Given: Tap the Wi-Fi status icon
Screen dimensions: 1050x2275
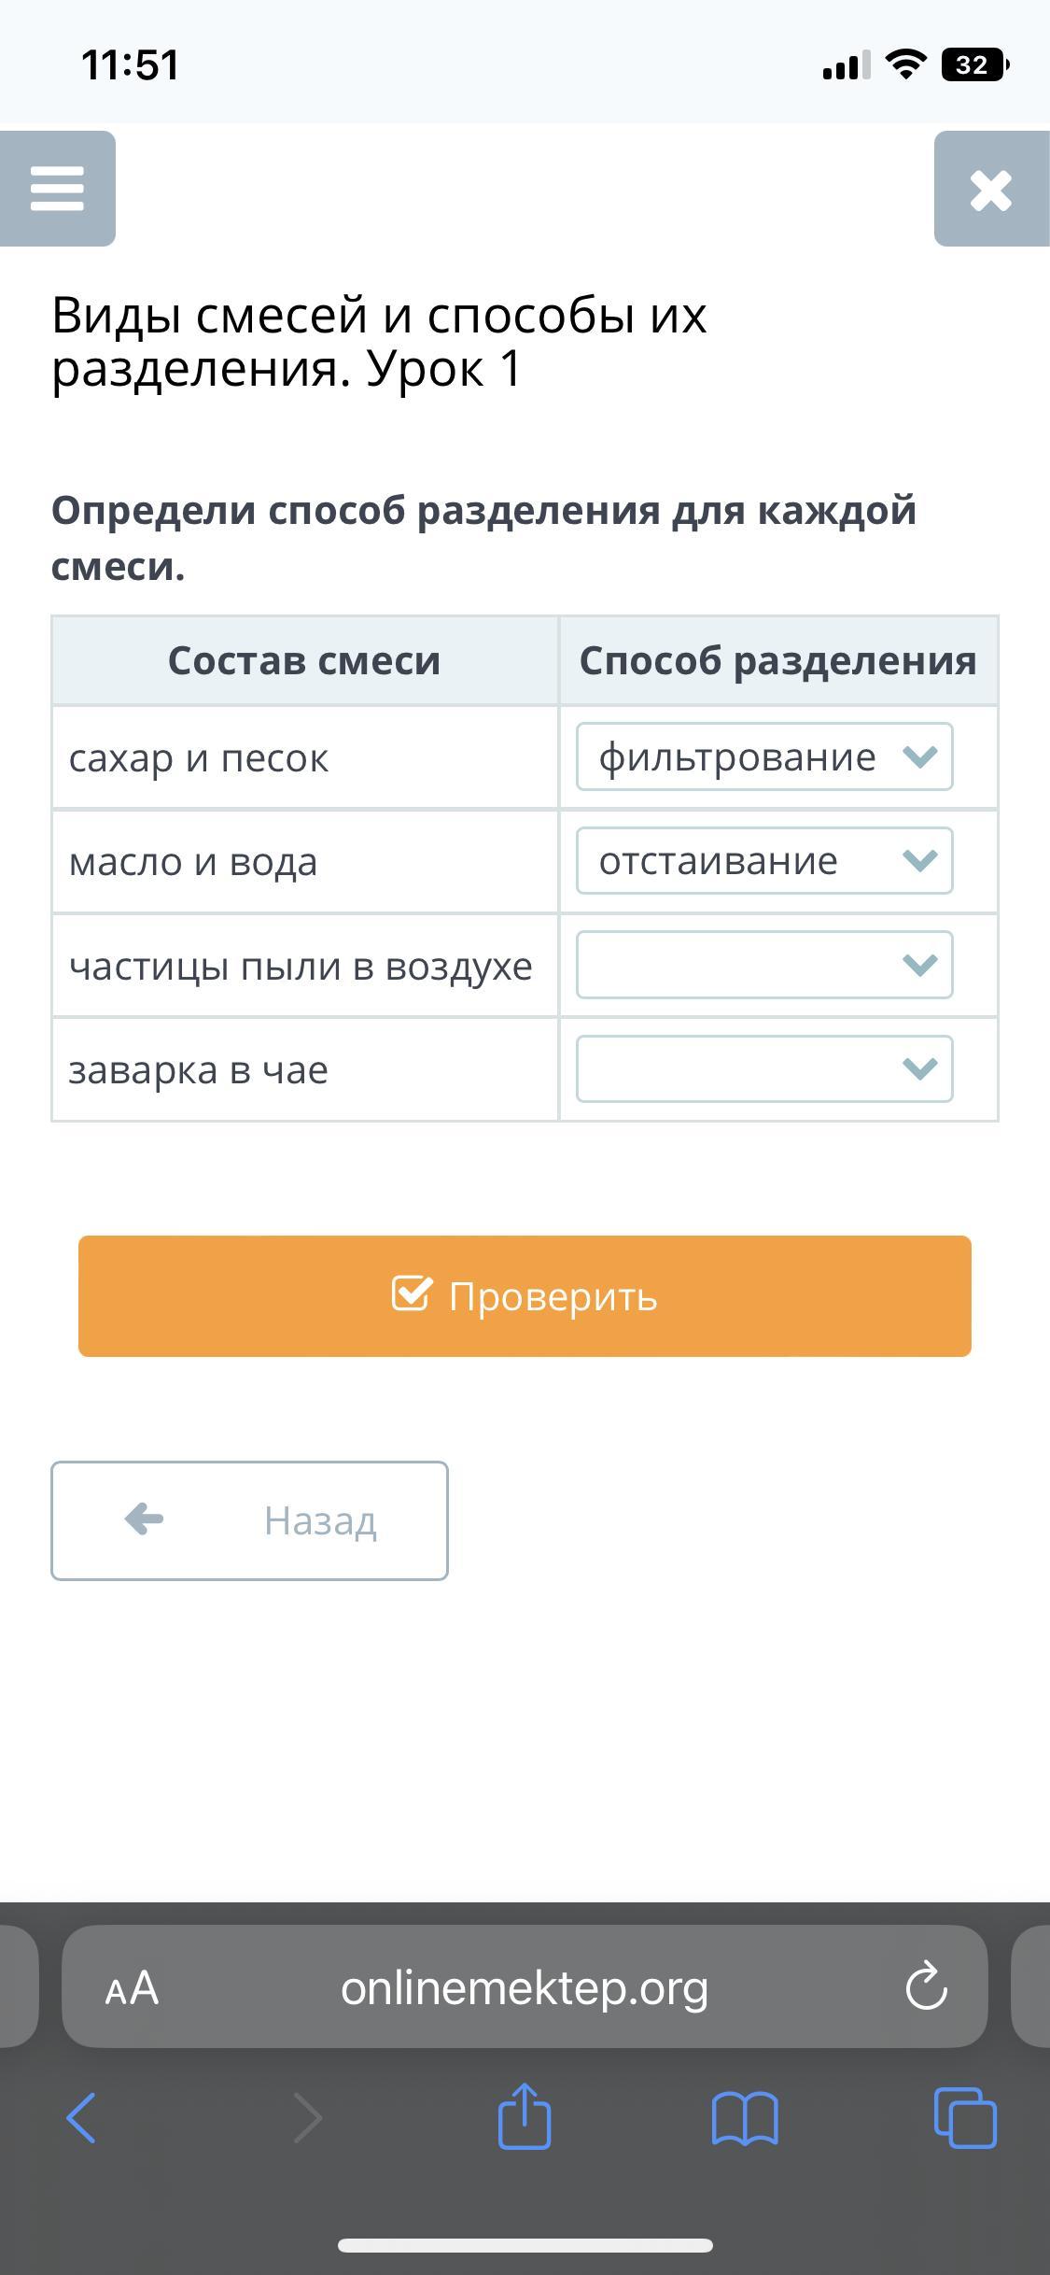Looking at the screenshot, I should coord(903,64).
